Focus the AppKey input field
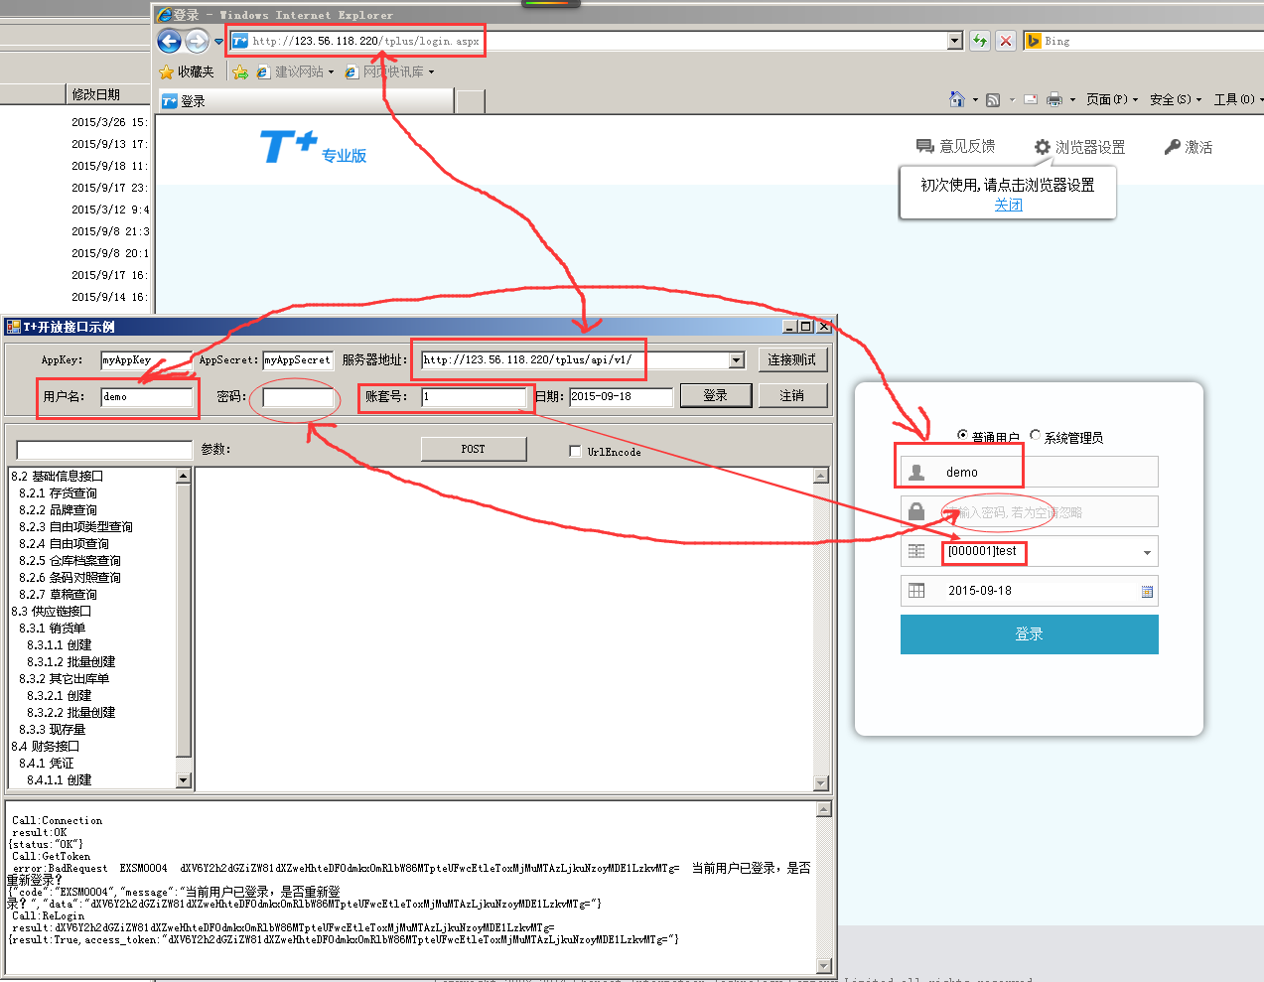The height and width of the screenshot is (982, 1264). coord(146,360)
